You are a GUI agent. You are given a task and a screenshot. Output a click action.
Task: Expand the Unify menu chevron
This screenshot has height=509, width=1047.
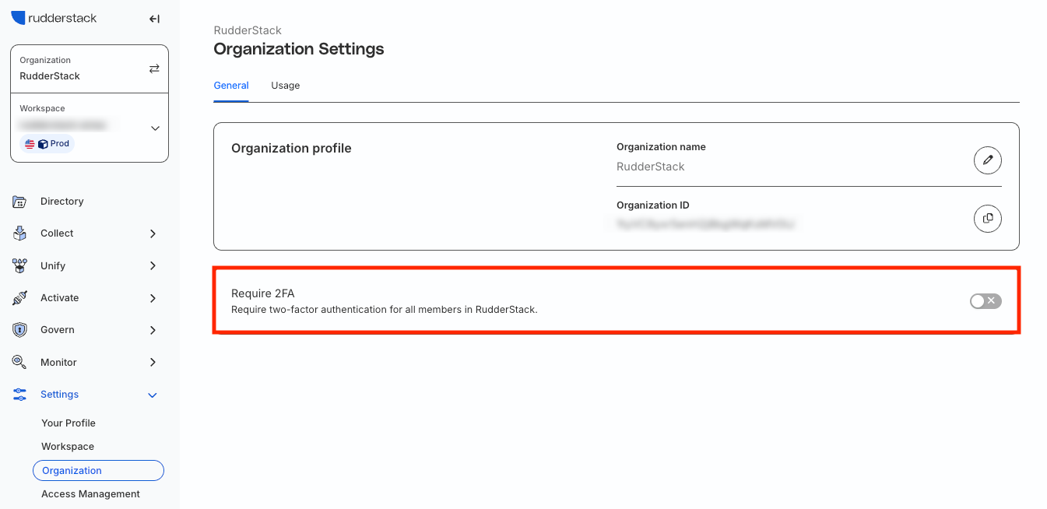tap(153, 265)
